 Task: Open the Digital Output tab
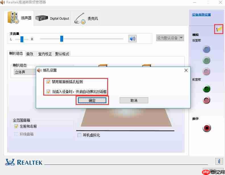(x=52, y=18)
